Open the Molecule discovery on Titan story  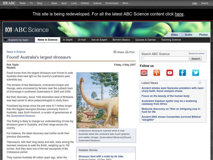171,110
